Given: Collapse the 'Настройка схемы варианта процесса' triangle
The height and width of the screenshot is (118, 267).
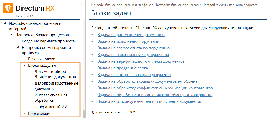Looking at the screenshot, I should (18, 48).
